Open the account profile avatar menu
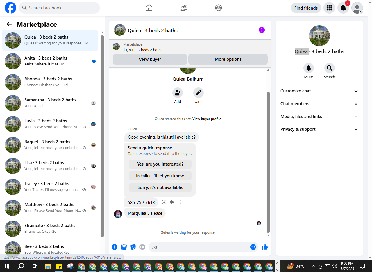 357,8
